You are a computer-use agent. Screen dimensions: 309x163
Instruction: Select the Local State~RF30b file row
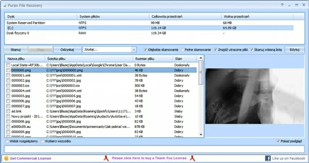[x=101, y=65]
